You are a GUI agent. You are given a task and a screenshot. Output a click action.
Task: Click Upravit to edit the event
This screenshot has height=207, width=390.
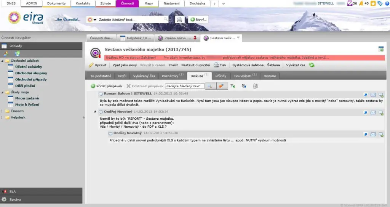point(98,65)
